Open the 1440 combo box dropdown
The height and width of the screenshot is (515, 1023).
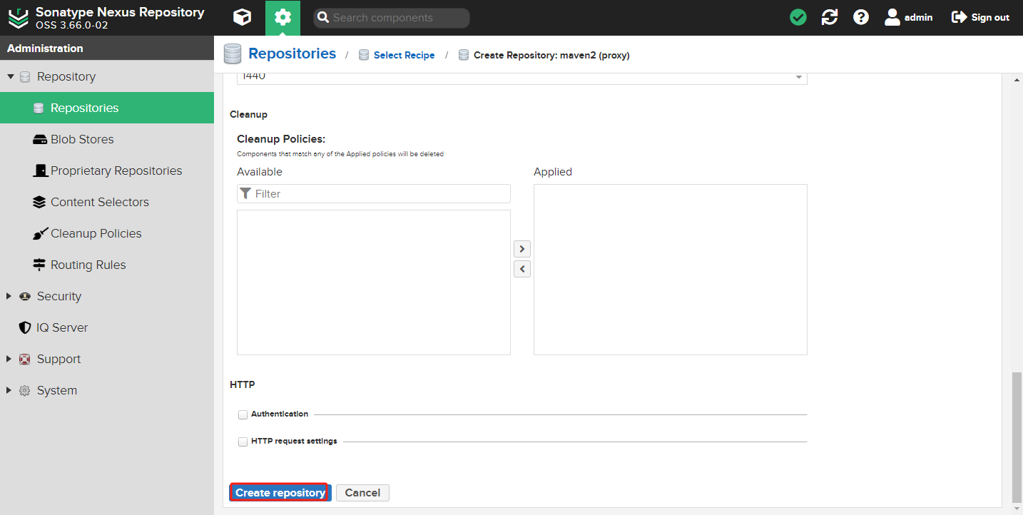pos(798,77)
